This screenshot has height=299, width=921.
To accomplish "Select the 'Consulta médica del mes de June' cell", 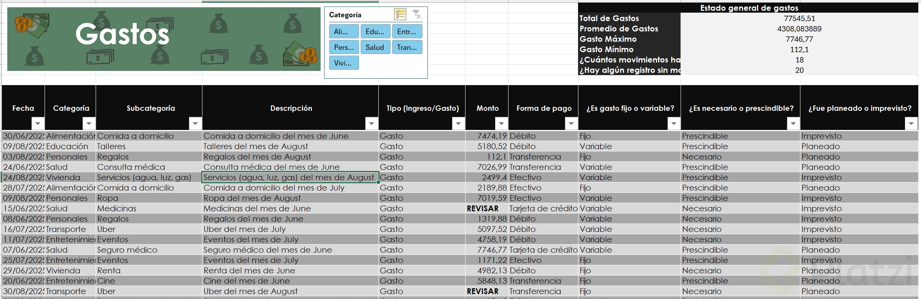I will click(x=290, y=167).
